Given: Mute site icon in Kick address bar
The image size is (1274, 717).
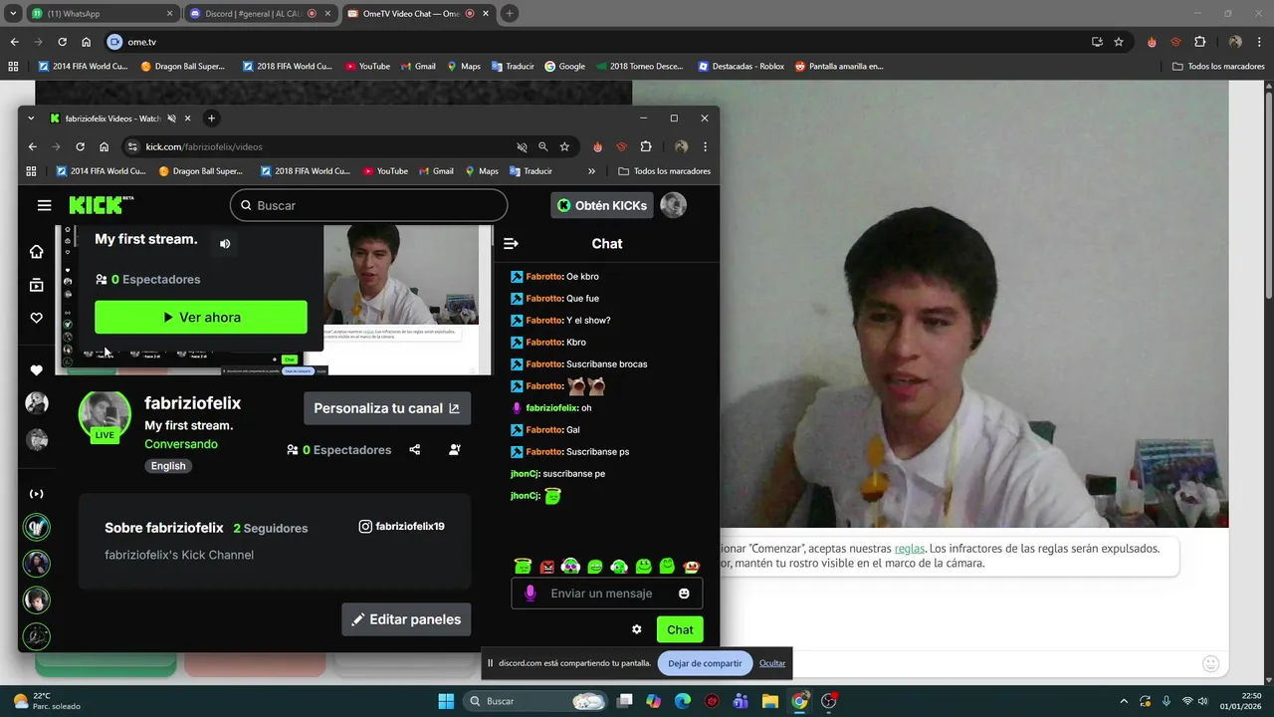Looking at the screenshot, I should coord(522,146).
